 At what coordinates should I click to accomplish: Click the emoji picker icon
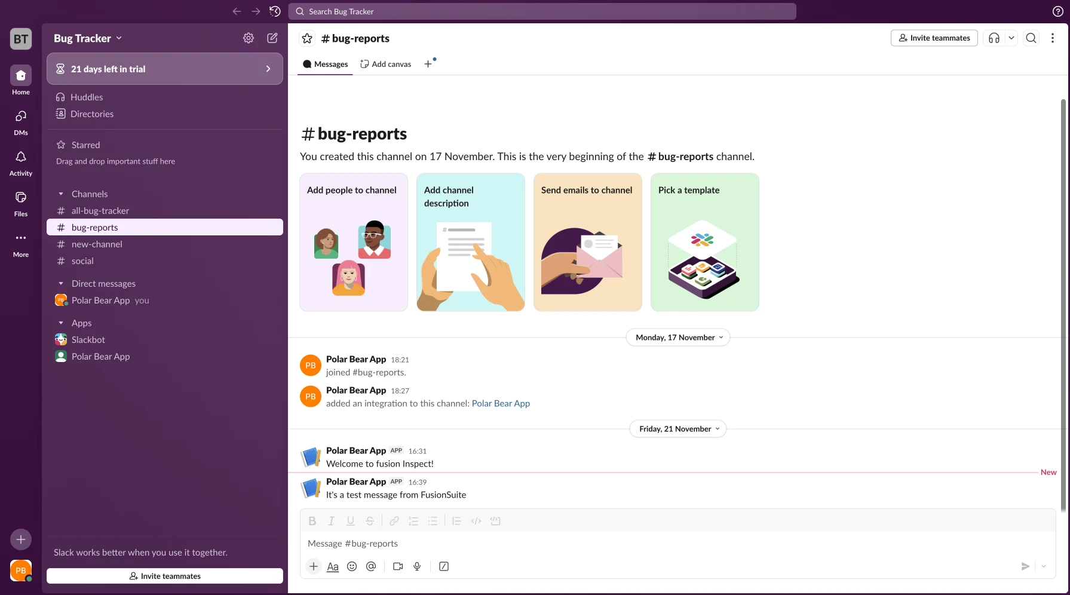[352, 566]
